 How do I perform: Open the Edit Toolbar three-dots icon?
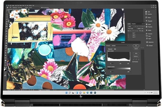[6, 65]
